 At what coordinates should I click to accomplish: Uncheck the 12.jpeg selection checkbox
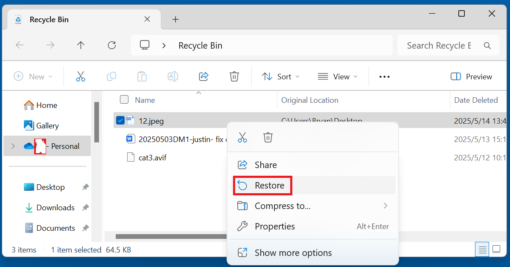pyautogui.click(x=120, y=120)
